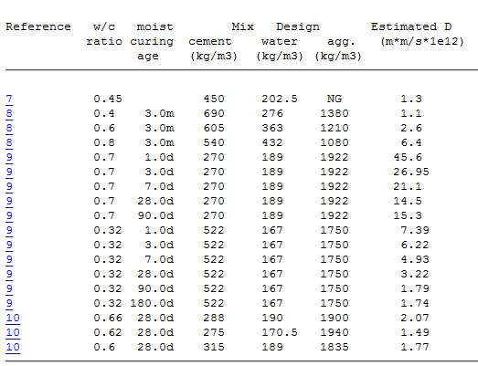This screenshot has height=366, width=478.
Task: Follow reference 9 link with D 4.93
Action: (x=9, y=260)
